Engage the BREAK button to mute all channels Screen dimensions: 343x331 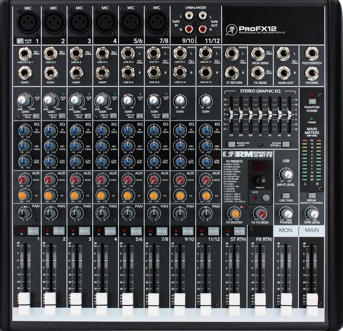[312, 195]
